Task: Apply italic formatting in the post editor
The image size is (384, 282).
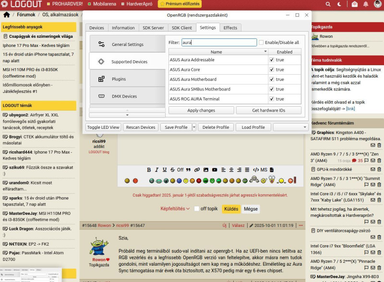Action: pos(157,169)
